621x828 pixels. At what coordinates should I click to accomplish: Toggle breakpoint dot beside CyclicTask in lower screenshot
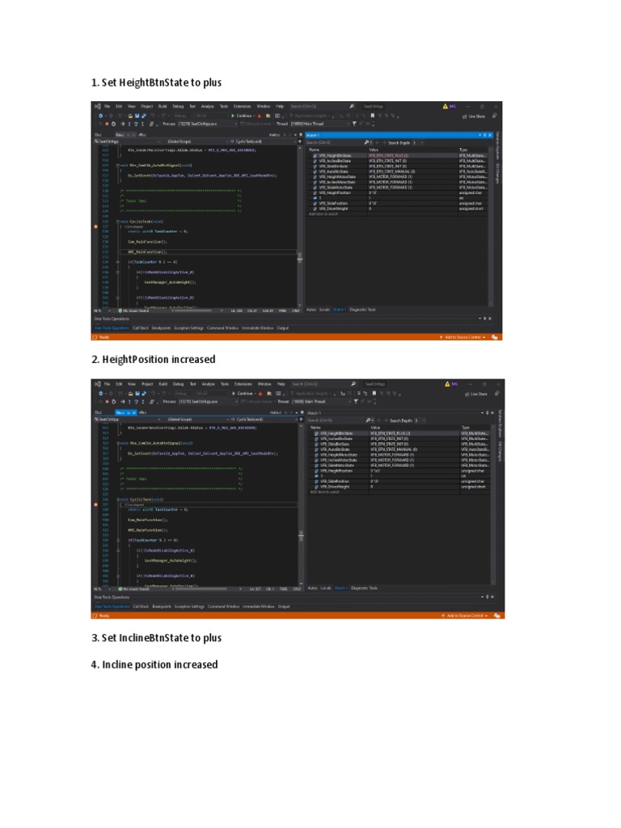click(x=96, y=505)
